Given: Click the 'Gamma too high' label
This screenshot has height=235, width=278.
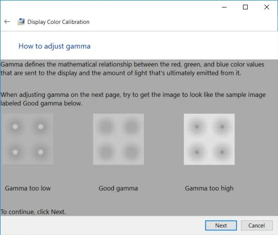Looking at the screenshot, I should click(209, 188).
